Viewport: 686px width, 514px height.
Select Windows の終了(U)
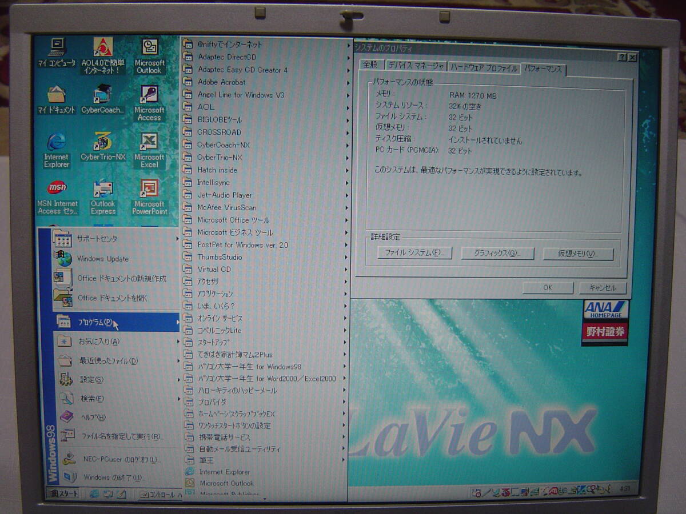[121, 477]
